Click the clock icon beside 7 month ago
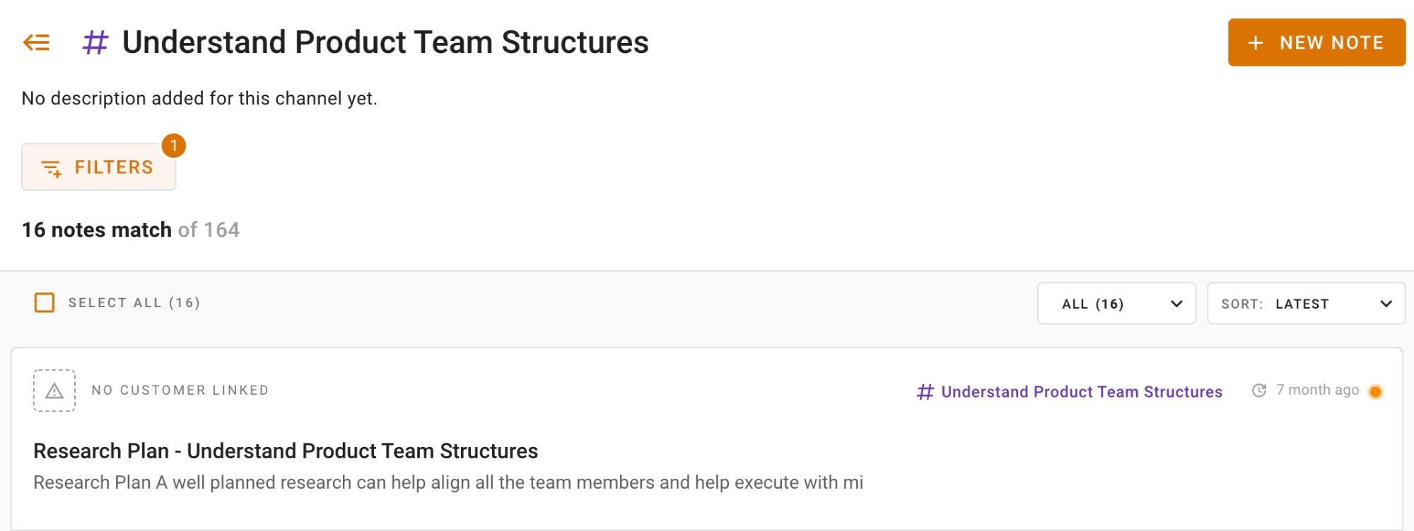 (1259, 390)
